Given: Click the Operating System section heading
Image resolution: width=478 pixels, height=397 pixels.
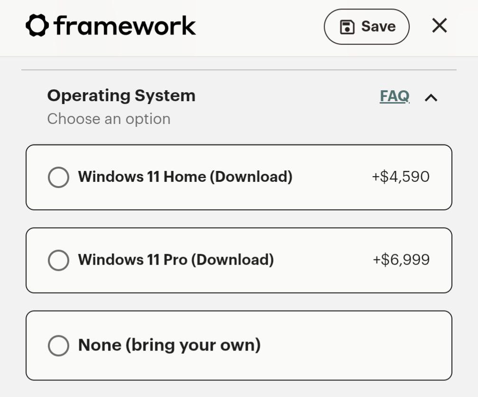Looking at the screenshot, I should (121, 95).
